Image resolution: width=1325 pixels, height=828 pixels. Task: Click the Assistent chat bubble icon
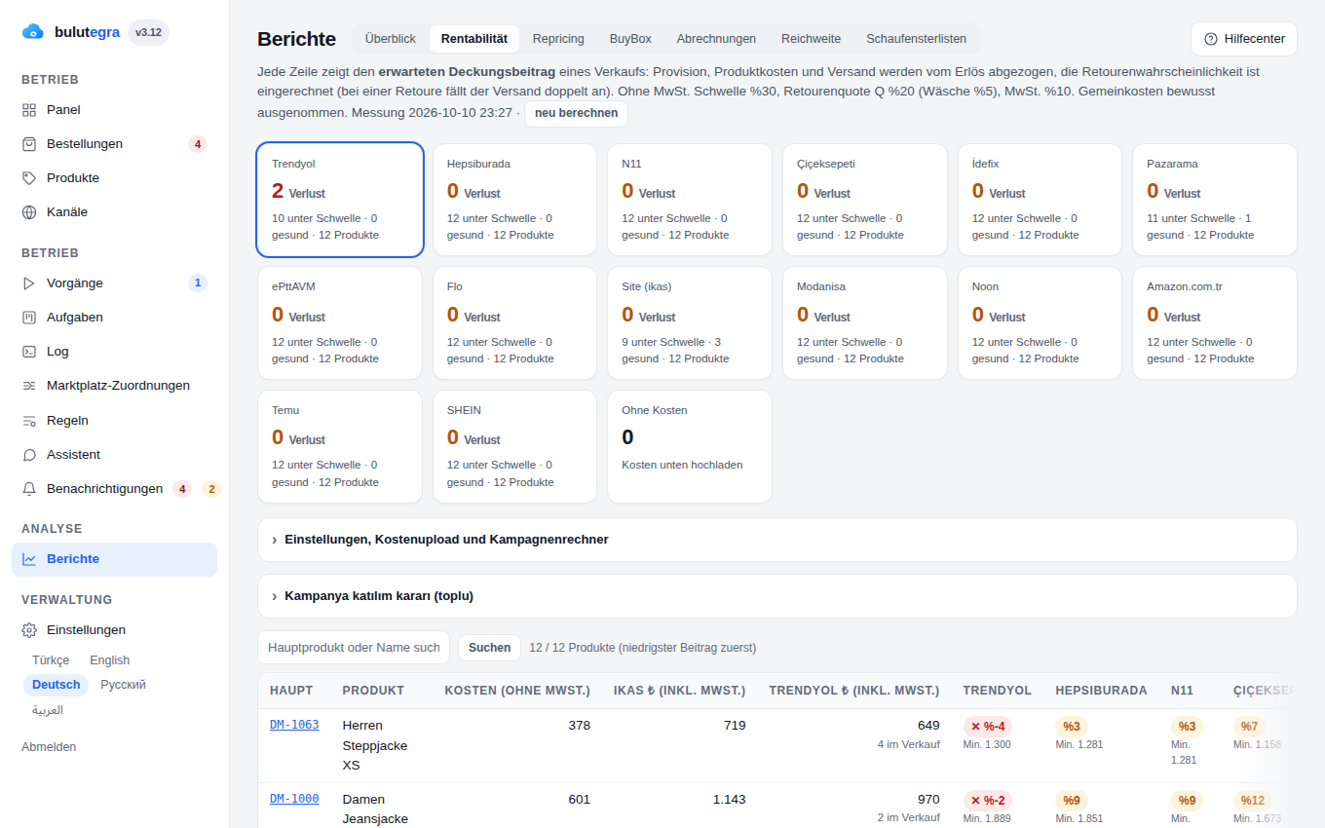click(x=29, y=455)
